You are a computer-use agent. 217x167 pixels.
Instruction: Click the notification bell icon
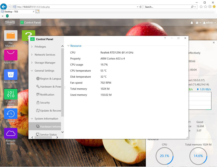coord(192,23)
